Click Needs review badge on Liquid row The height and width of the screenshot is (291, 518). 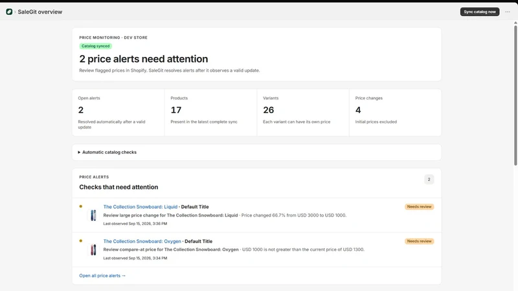(x=419, y=207)
